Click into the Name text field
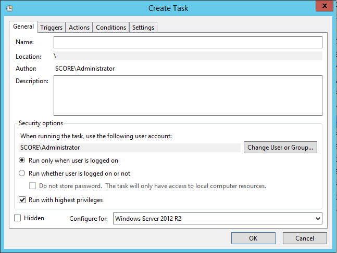The height and width of the screenshot is (253, 337). (188, 42)
